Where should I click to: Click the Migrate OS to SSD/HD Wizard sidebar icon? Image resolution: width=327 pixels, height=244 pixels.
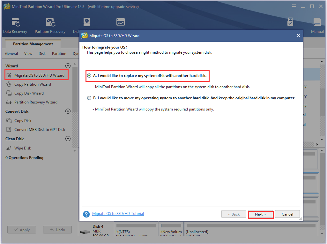(x=9, y=75)
